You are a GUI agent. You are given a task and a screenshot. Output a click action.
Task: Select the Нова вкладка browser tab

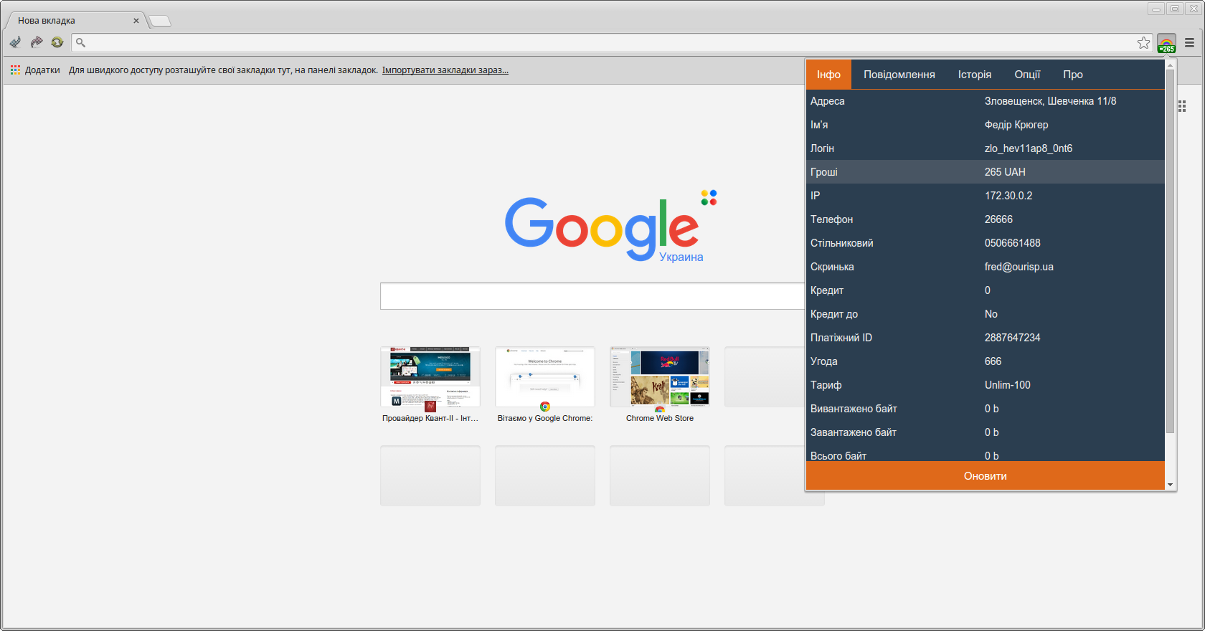pyautogui.click(x=75, y=21)
